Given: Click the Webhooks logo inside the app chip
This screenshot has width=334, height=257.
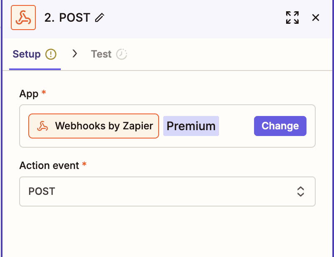Looking at the screenshot, I should click(42, 126).
